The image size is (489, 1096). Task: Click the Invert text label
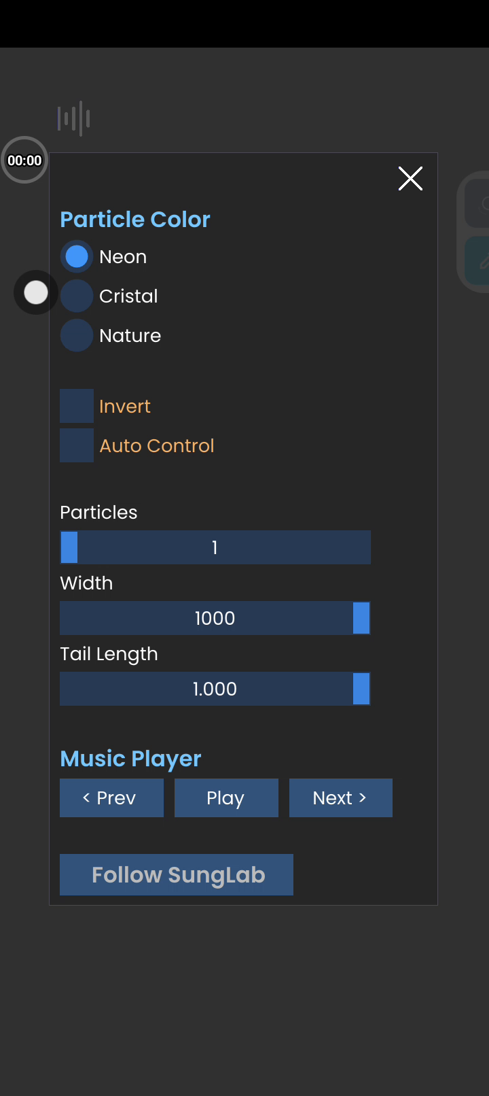tap(125, 407)
